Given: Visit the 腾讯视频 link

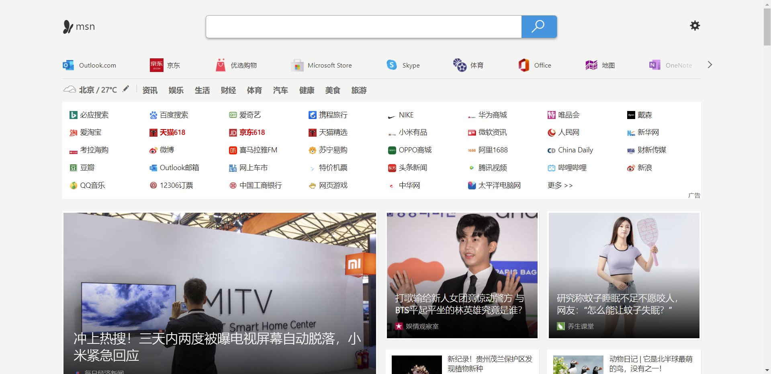Looking at the screenshot, I should [493, 168].
